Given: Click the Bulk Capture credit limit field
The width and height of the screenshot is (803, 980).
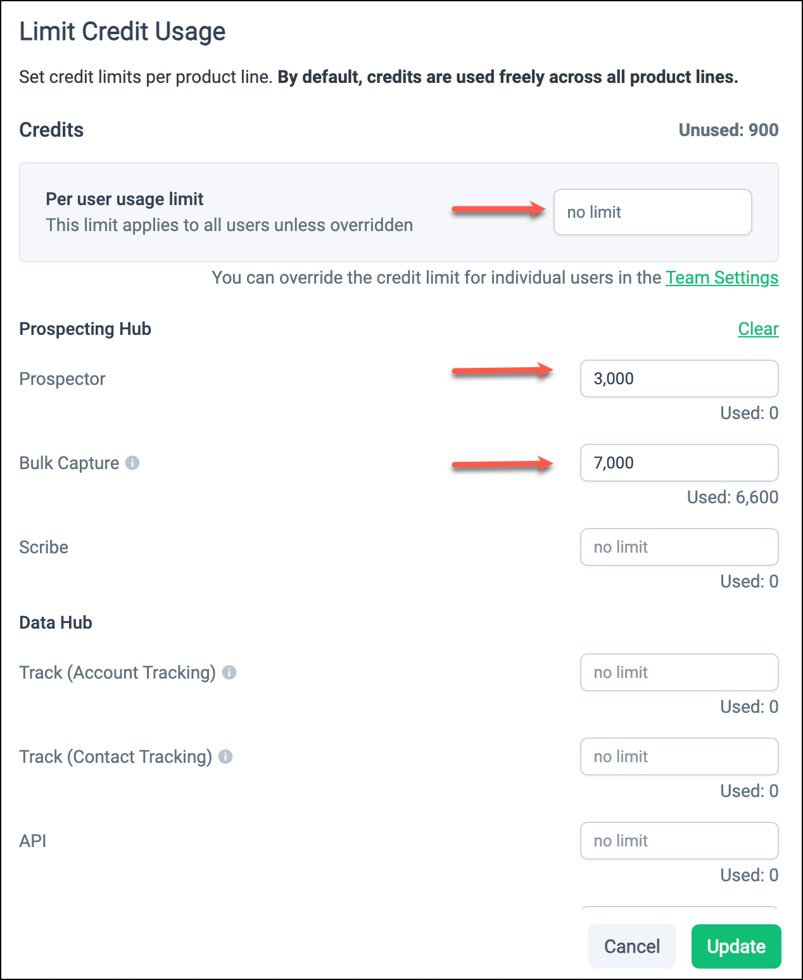Looking at the screenshot, I should pos(679,463).
